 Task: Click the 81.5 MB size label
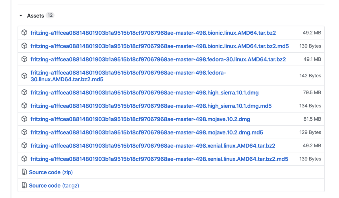(312, 119)
